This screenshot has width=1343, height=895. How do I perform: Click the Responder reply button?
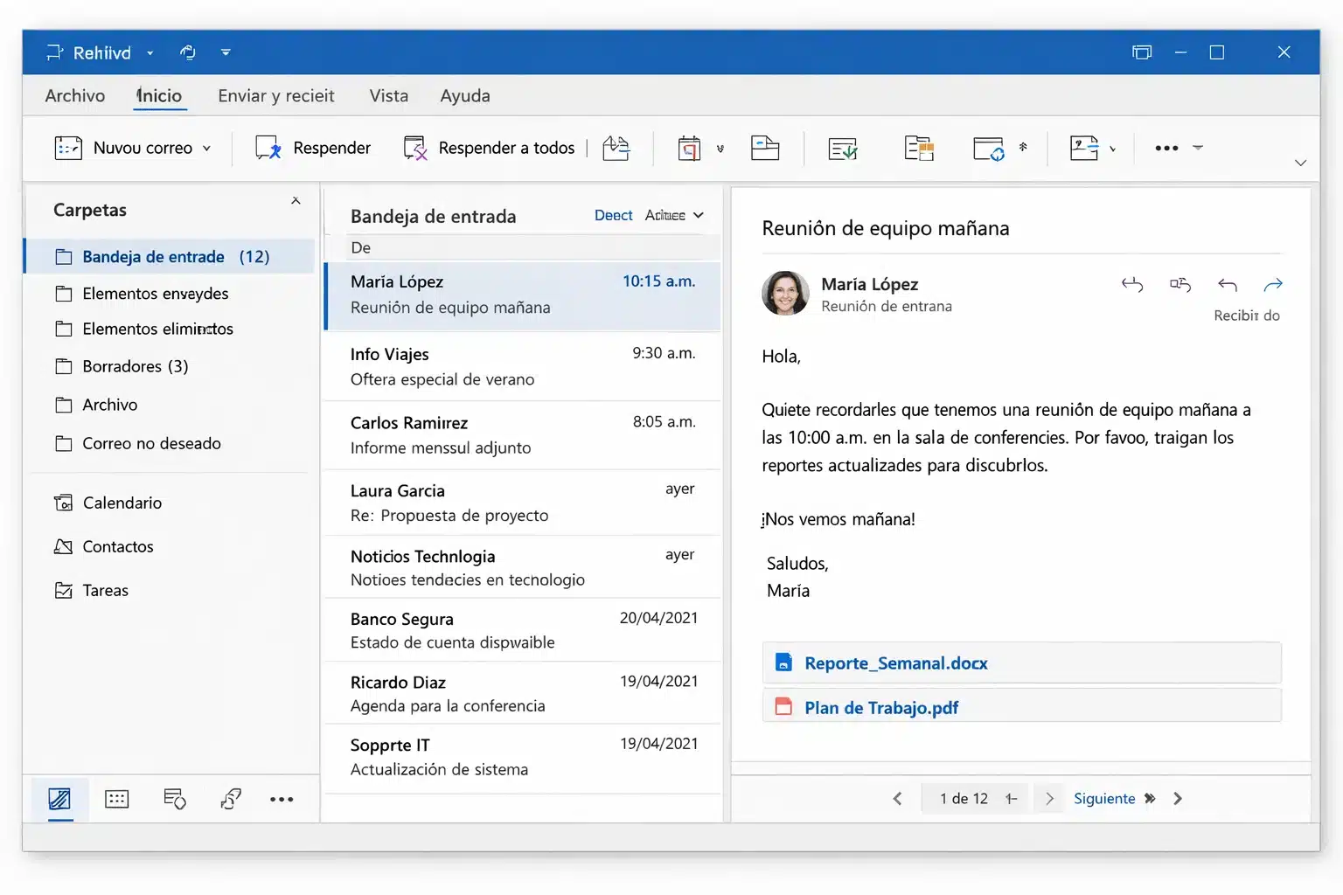(313, 148)
